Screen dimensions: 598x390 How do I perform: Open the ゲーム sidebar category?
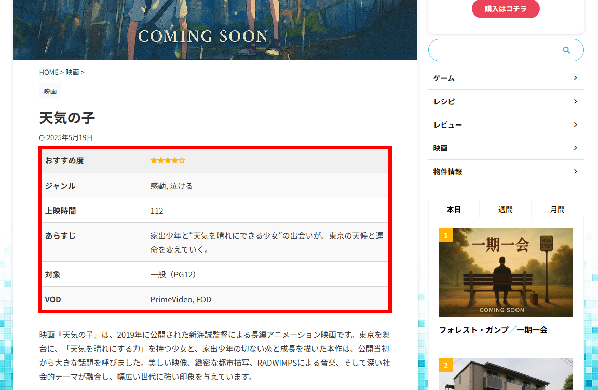pyautogui.click(x=506, y=78)
